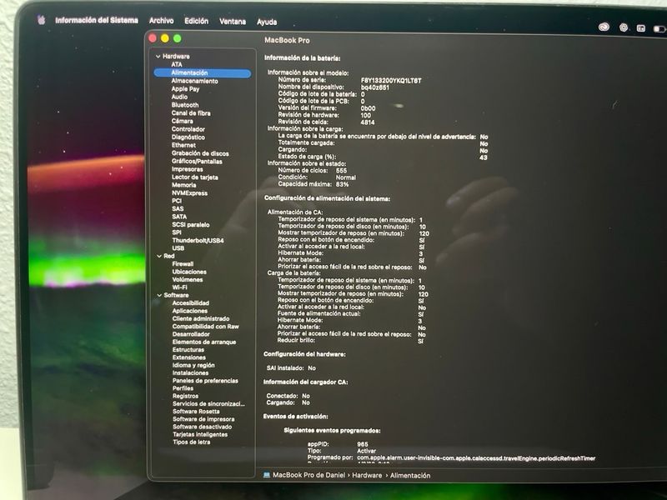
Task: Select Audio in the sidebar
Action: coord(179,97)
